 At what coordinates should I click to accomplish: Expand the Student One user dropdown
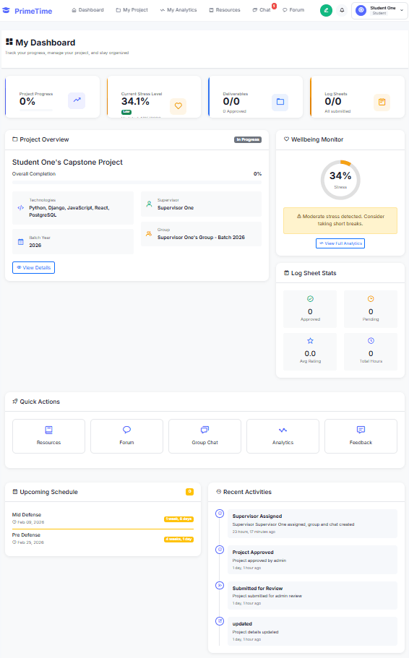(379, 10)
